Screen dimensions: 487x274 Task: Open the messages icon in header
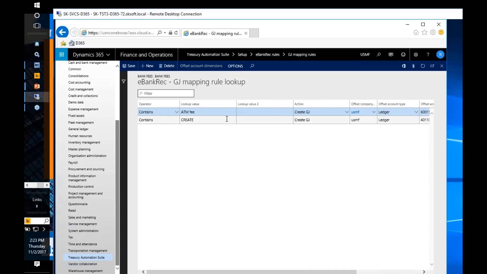[391, 55]
